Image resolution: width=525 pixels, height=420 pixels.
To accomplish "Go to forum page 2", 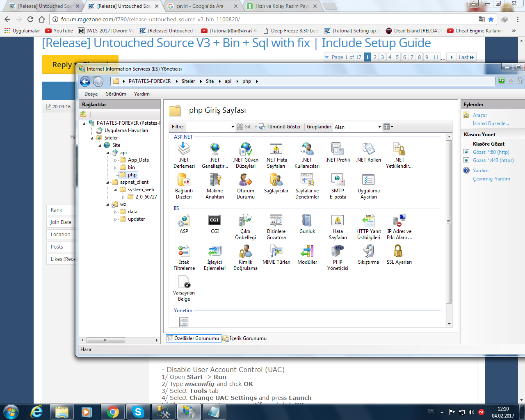I will coord(375,57).
